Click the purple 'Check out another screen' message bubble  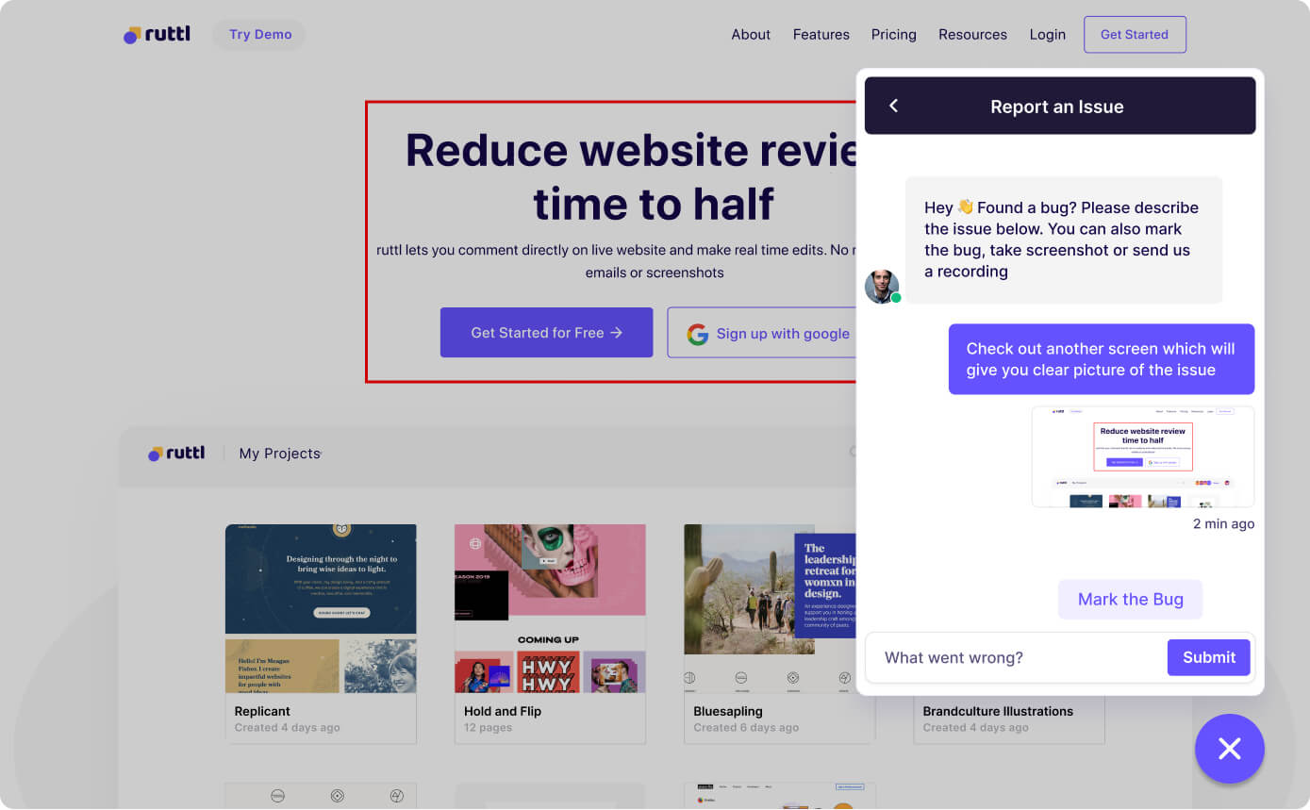1101,359
